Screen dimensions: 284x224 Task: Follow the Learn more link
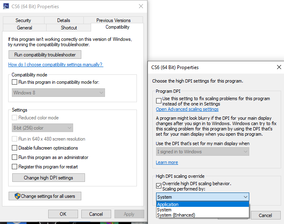tap(167, 162)
